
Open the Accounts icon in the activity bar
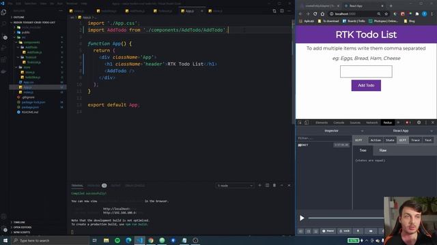point(3,216)
